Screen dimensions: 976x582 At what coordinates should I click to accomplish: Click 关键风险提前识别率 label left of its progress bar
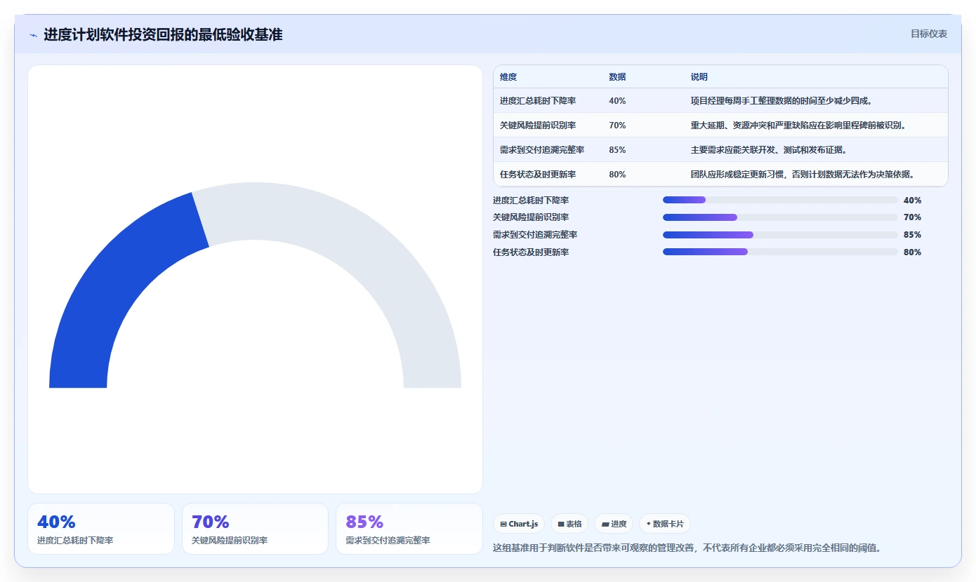click(x=531, y=217)
